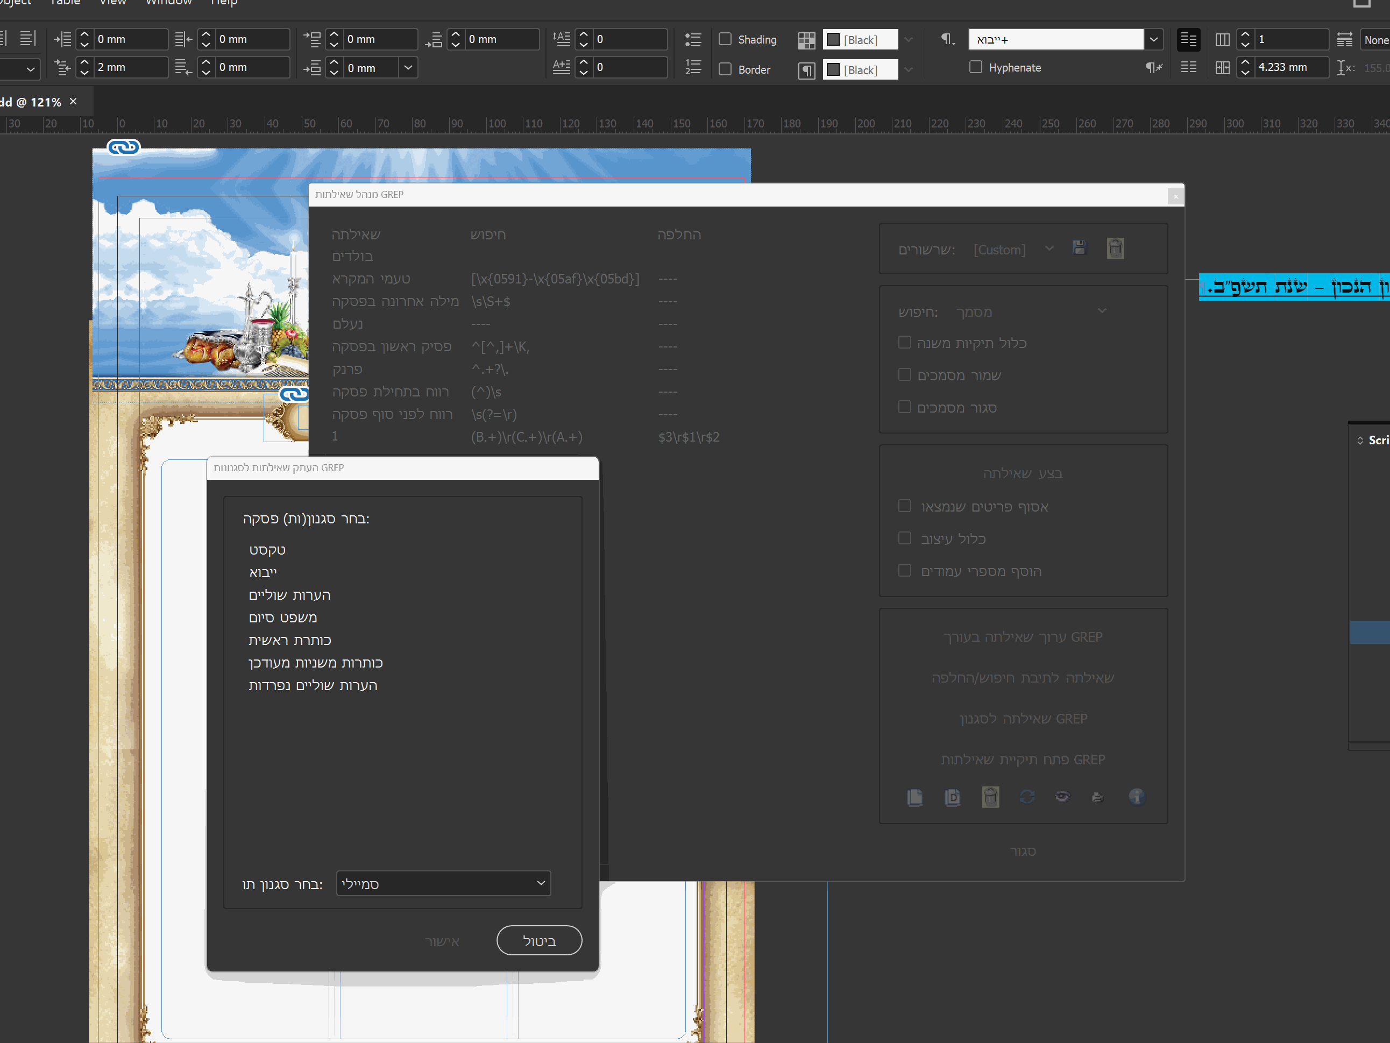This screenshot has height=1043, width=1390.
Task: Enable the Shading checkbox
Action: coord(725,39)
